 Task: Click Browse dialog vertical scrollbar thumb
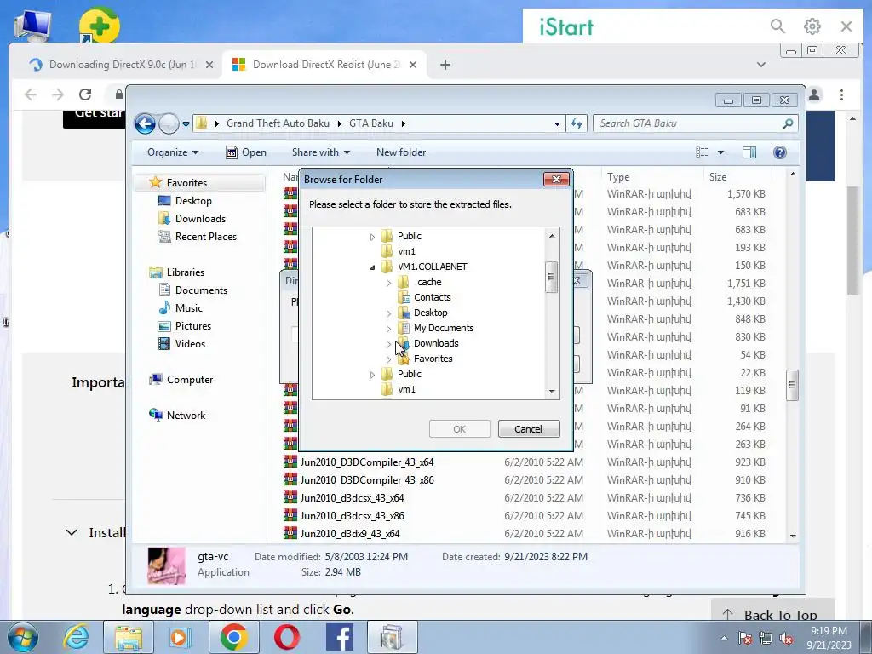pyautogui.click(x=551, y=277)
